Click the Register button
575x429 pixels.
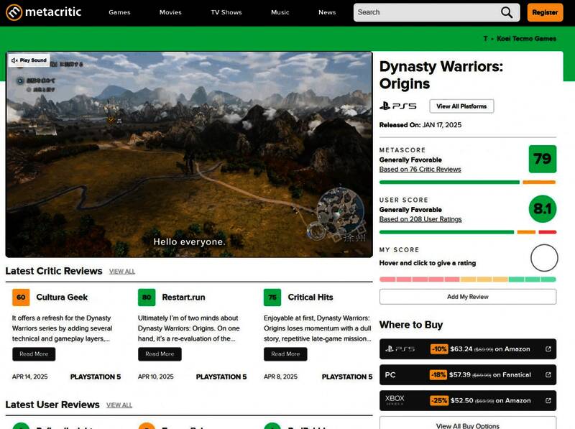[545, 12]
